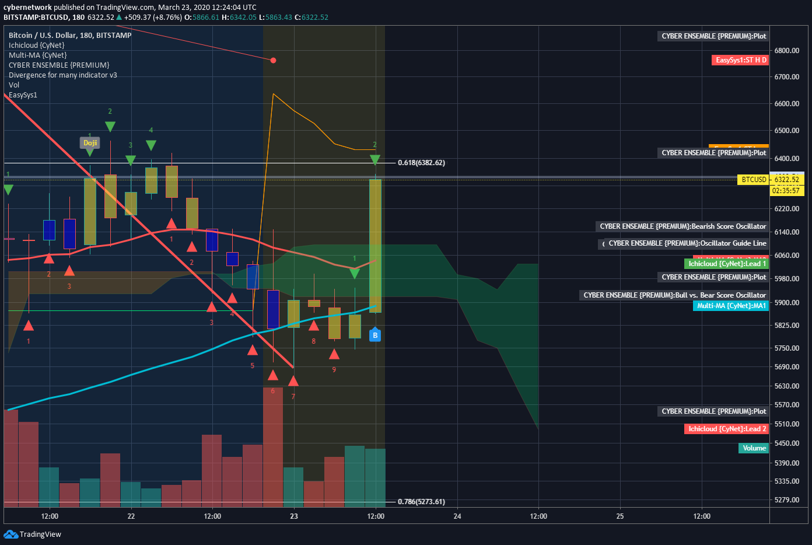Click the green triangle above the Doji label

click(x=90, y=152)
